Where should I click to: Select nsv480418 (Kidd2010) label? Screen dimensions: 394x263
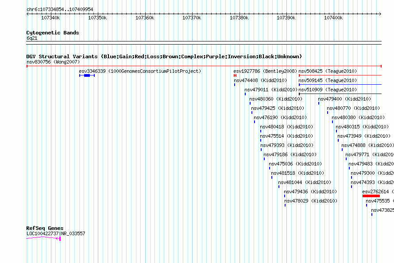[x=286, y=127]
